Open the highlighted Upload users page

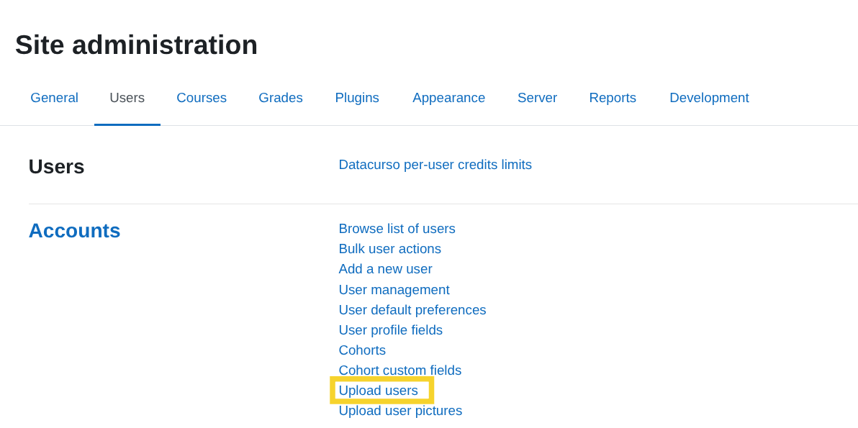[378, 391]
